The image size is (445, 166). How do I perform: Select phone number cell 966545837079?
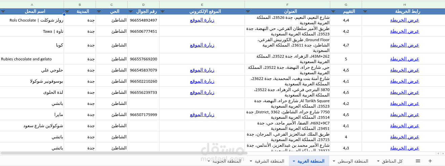pos(144,70)
